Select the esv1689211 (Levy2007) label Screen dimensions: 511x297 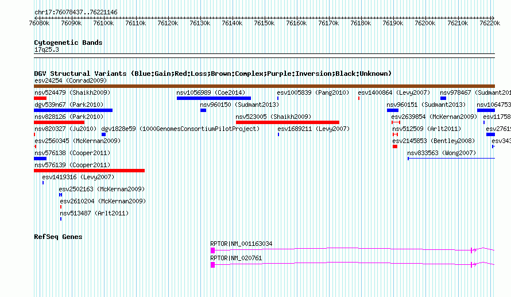(x=313, y=129)
